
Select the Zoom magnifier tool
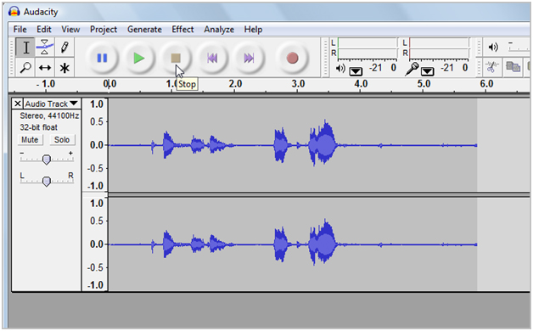click(25, 67)
